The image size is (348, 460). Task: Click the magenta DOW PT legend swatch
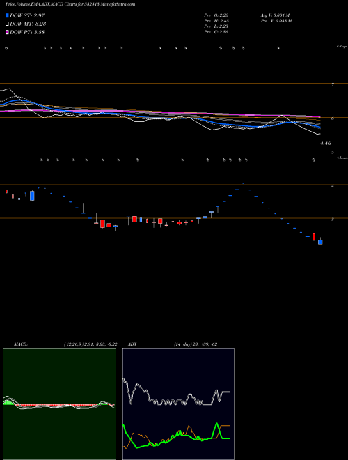point(7,32)
